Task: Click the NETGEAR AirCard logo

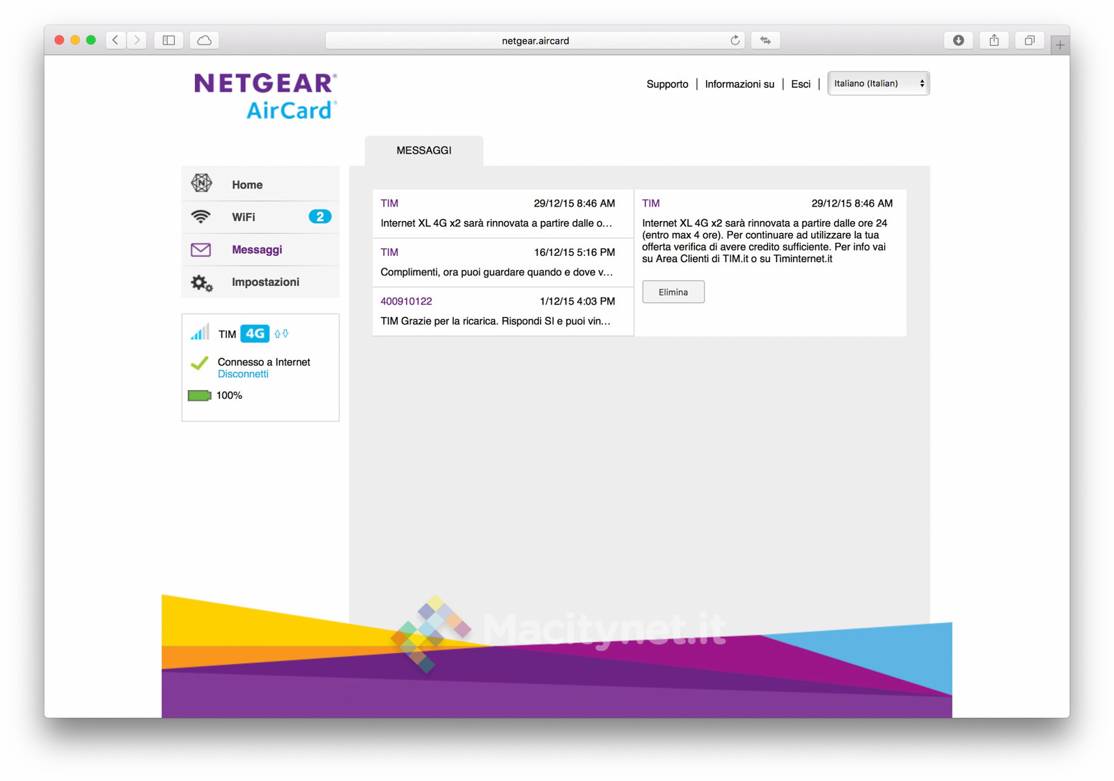Action: [x=265, y=96]
